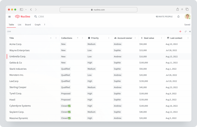Switch to the Board view tab
The width and height of the screenshot is (197, 127).
tap(28, 25)
